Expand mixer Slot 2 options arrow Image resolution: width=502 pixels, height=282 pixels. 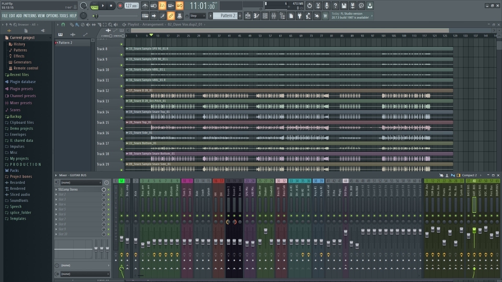pyautogui.click(x=56, y=194)
